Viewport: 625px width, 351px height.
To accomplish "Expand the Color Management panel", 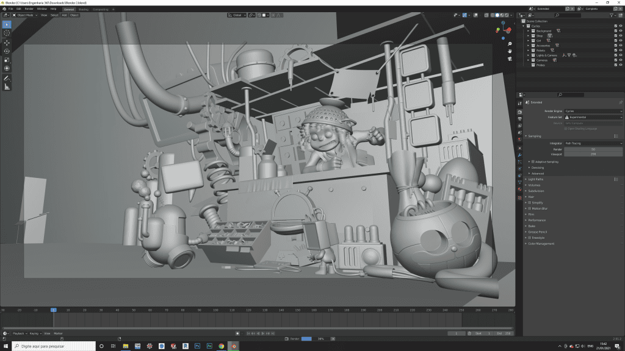I will point(541,244).
